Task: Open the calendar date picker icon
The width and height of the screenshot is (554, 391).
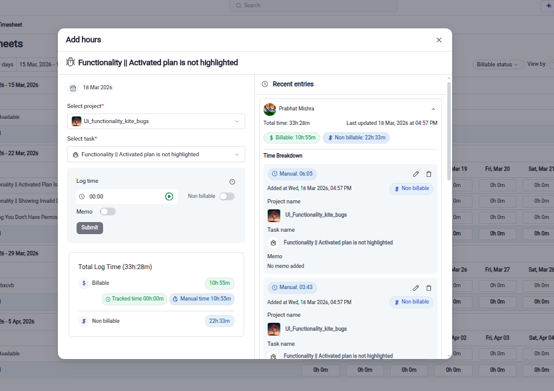Action: [73, 87]
